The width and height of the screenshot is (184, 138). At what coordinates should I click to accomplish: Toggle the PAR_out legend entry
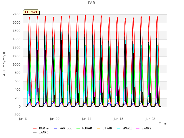pos(63,129)
